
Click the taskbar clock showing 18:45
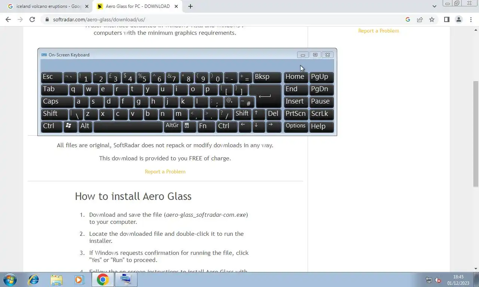click(458, 280)
